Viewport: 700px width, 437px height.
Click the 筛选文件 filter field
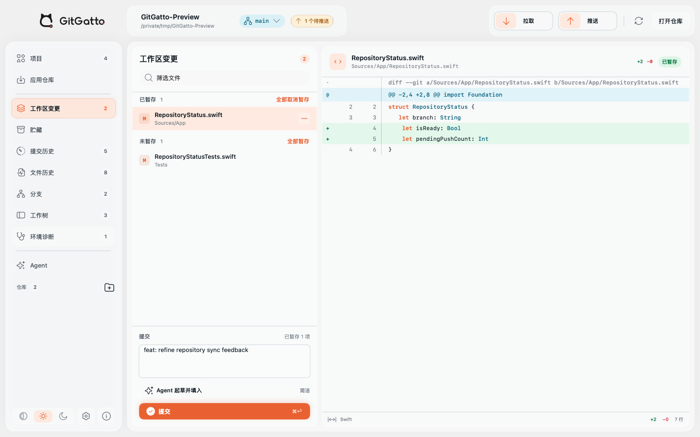click(225, 78)
